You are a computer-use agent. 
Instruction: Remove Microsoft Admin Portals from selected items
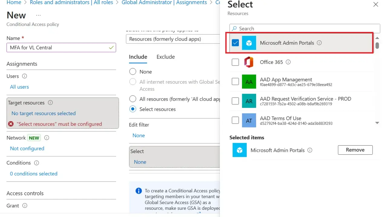[355, 150]
